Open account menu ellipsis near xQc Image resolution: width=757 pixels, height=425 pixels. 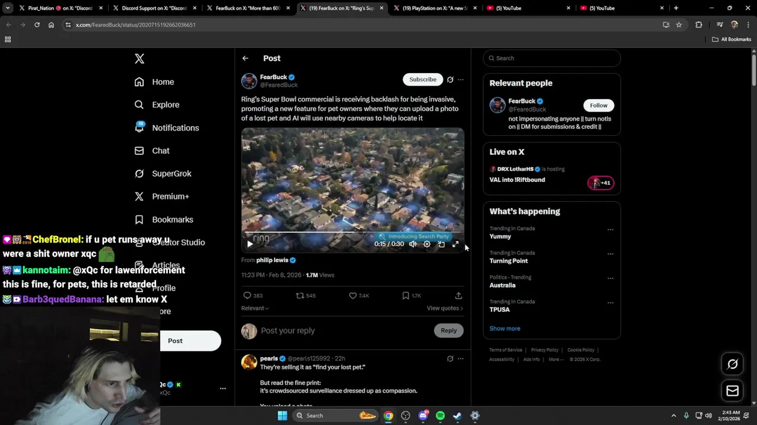(x=223, y=388)
